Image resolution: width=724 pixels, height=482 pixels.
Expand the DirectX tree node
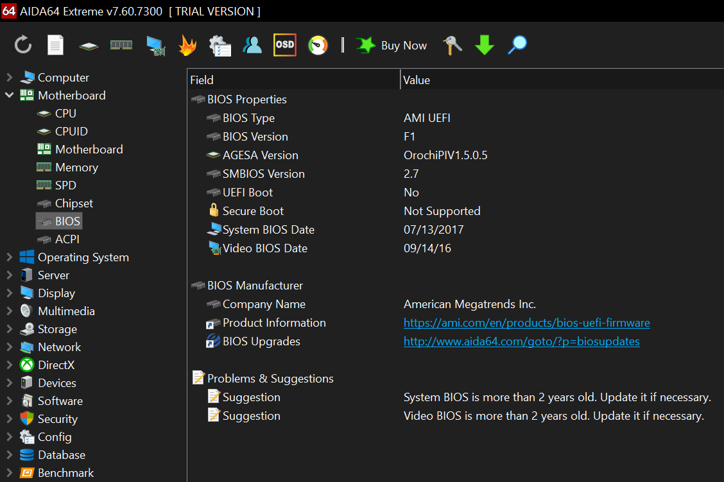[x=9, y=365]
